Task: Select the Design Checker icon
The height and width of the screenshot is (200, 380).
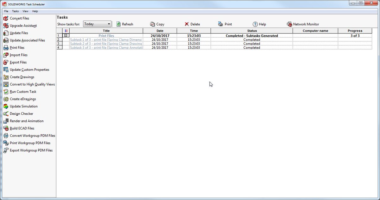Action: pyautogui.click(x=6, y=114)
